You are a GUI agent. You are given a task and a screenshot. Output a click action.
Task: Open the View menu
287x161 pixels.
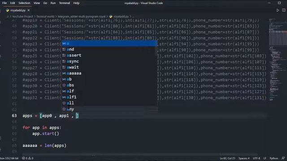click(x=37, y=3)
